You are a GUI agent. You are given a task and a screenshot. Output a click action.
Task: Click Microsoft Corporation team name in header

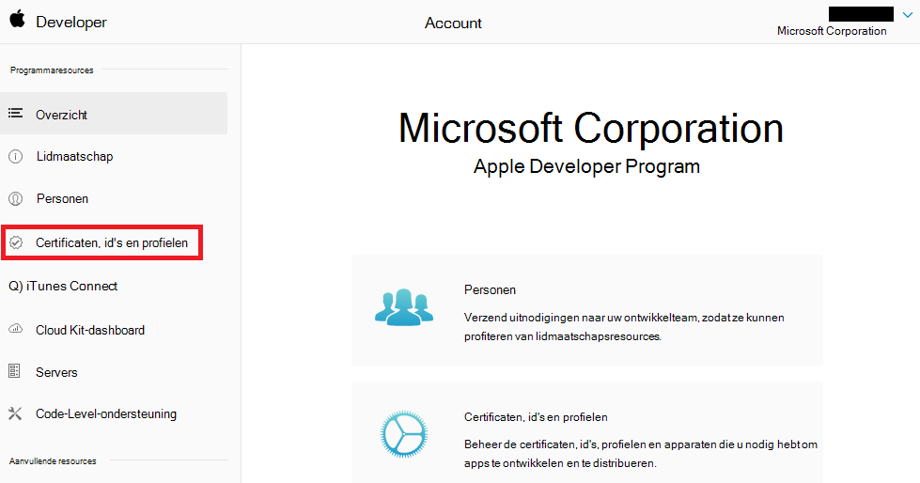pos(832,31)
